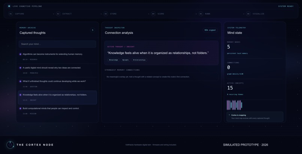Click the 'SYSTEM READY' status text
The image size is (302, 154).
(286, 6)
